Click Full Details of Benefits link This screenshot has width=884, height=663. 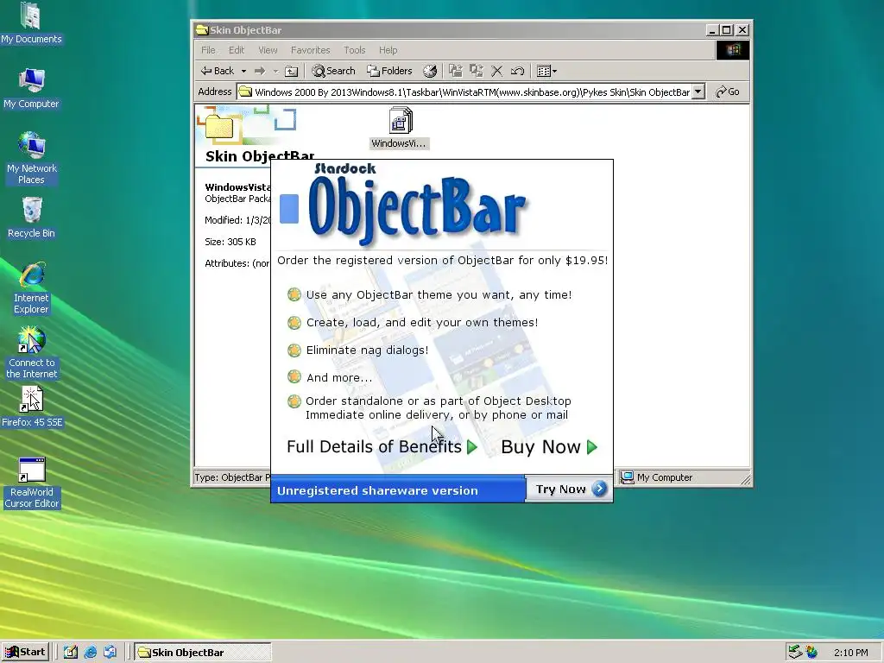point(382,447)
